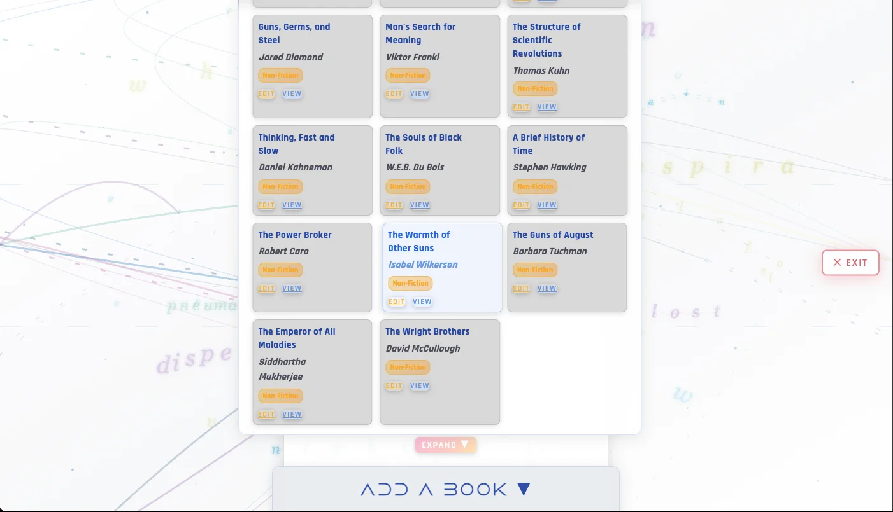
Task: Click Non-Fiction tag on Thinking, Fast and Slow
Action: (280, 186)
